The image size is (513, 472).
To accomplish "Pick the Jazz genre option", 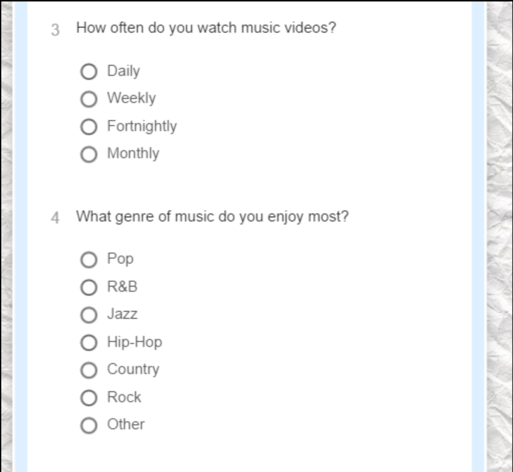I will [x=89, y=315].
